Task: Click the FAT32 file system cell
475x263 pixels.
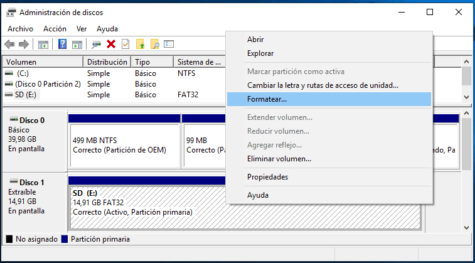Action: tap(188, 95)
